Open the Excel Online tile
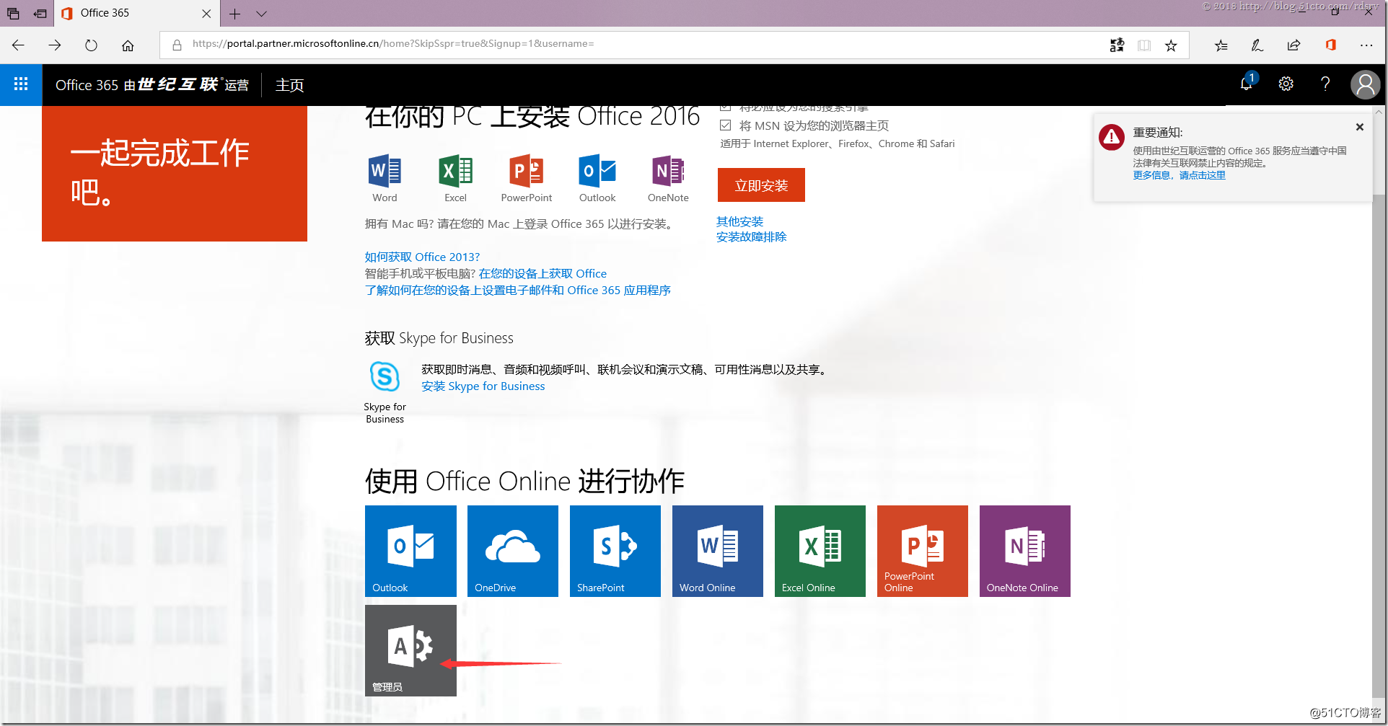1388x726 pixels. [x=820, y=551]
